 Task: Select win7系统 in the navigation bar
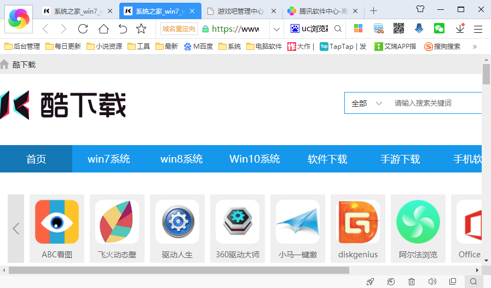coord(108,159)
